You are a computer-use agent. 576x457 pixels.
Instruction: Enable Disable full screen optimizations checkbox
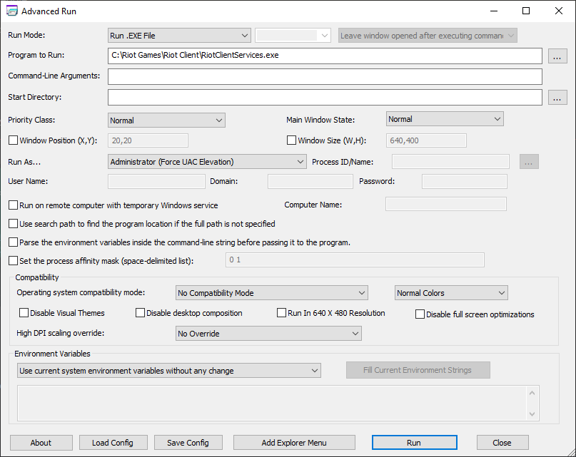coord(420,314)
